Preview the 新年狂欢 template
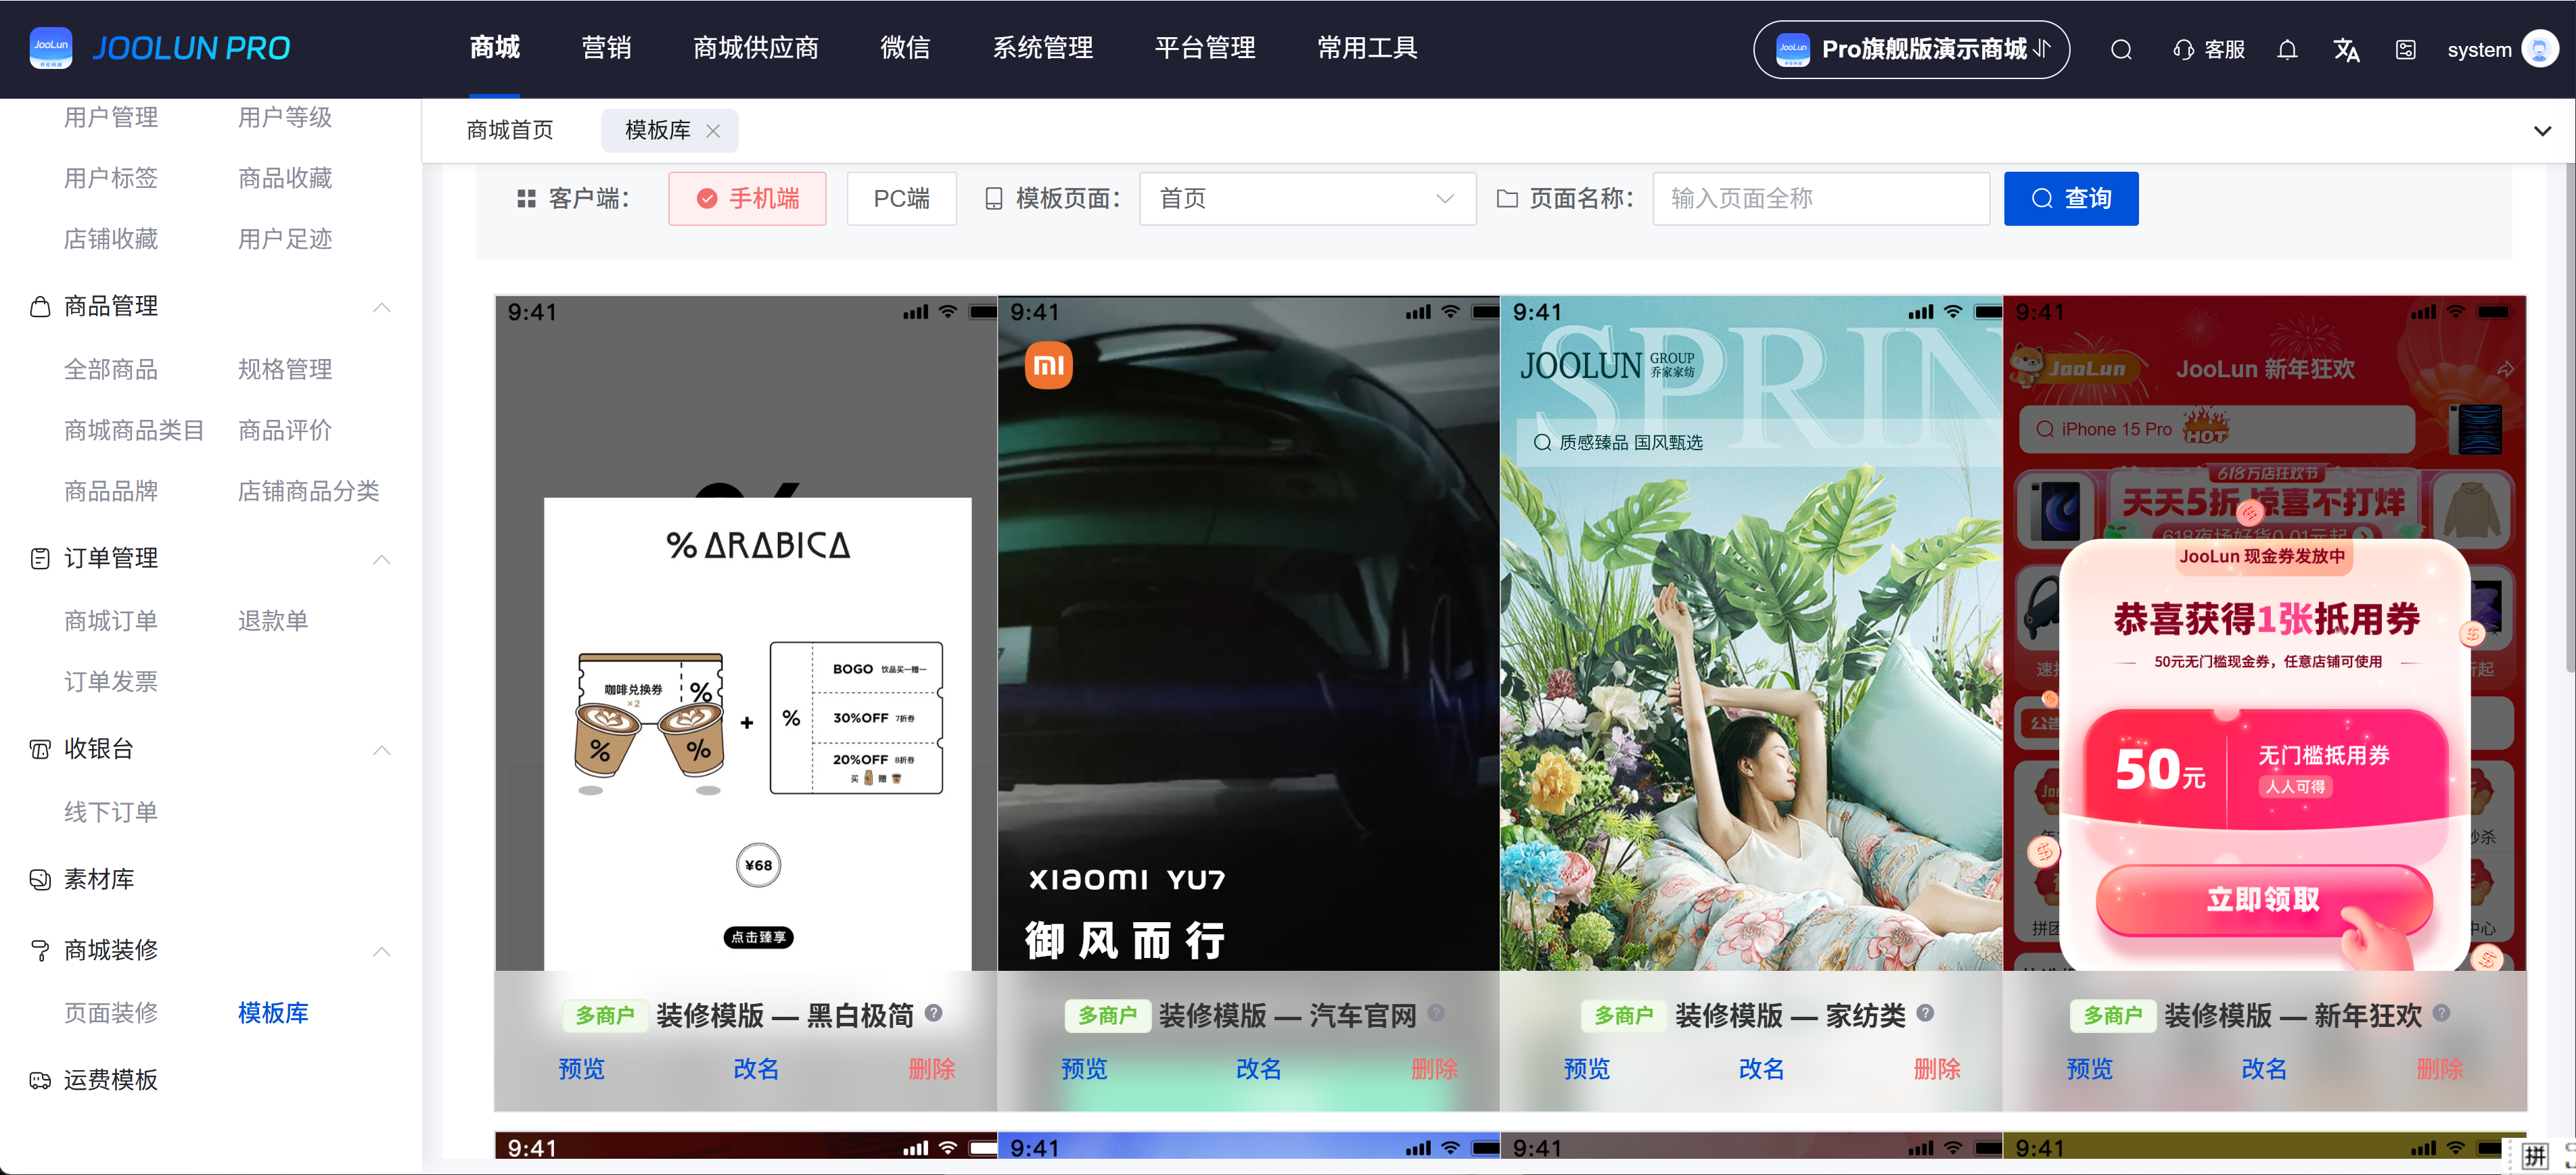Viewport: 2576px width, 1175px height. pos(2089,1069)
